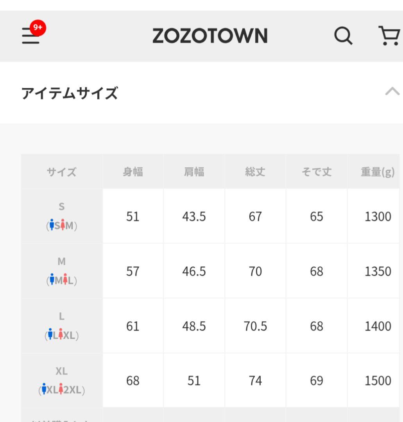Tap the red 9+ notification badge
Viewport: 403px width, 422px height.
38,28
